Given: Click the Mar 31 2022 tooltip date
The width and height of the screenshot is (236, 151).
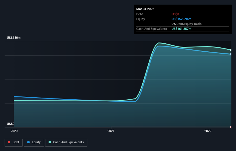Looking at the screenshot, I should point(145,9).
